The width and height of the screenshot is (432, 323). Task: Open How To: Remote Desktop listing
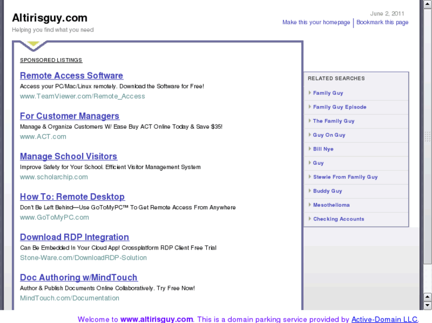(72, 197)
